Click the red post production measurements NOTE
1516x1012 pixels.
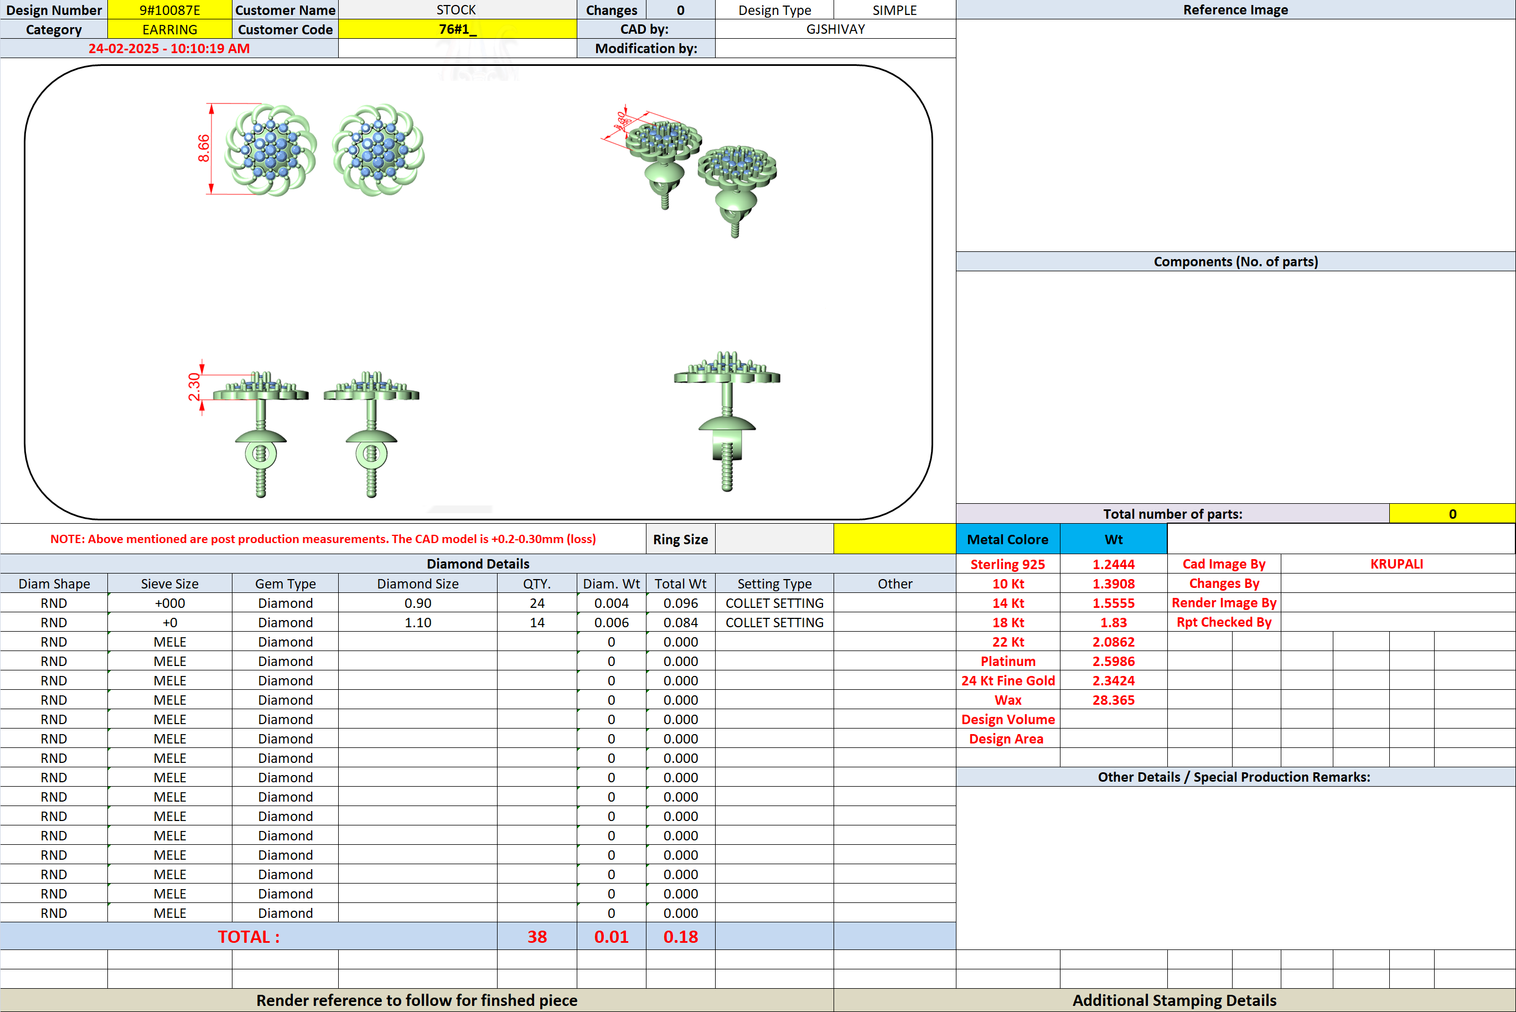click(323, 539)
